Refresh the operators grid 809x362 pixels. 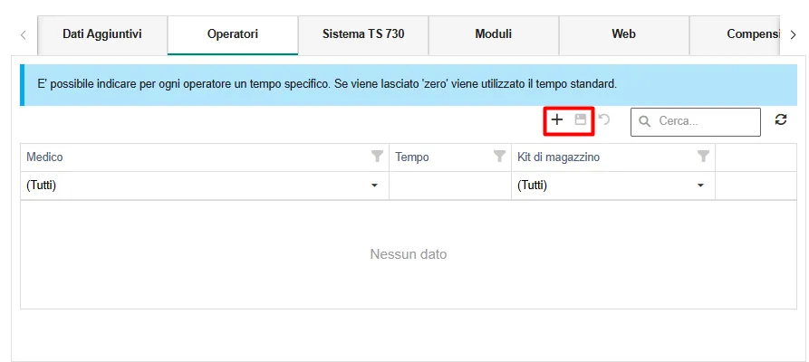[781, 120]
